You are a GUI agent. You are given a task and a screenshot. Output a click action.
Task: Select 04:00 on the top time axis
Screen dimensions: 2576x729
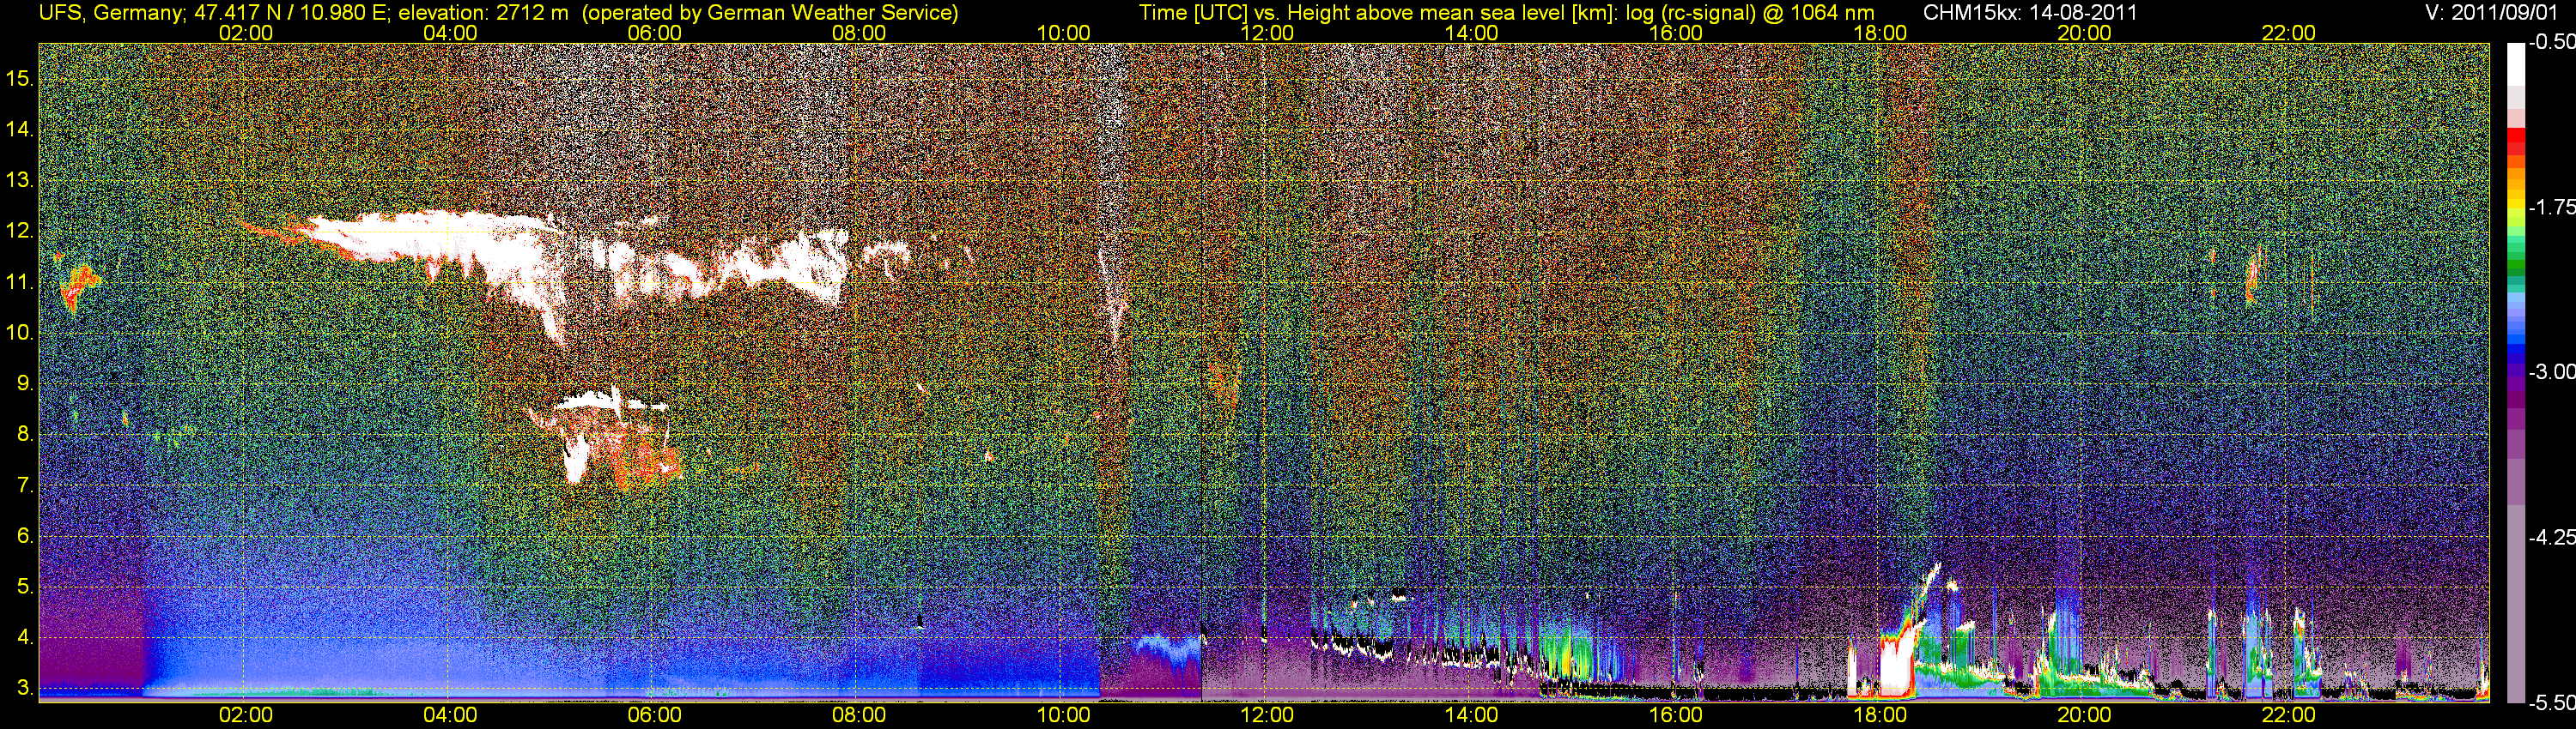[x=450, y=33]
